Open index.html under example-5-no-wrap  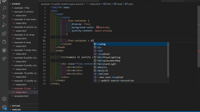(x=21, y=39)
